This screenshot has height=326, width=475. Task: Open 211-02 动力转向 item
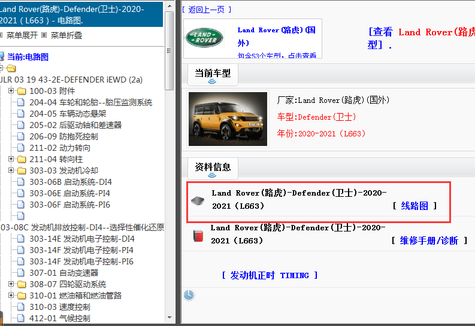(60, 148)
